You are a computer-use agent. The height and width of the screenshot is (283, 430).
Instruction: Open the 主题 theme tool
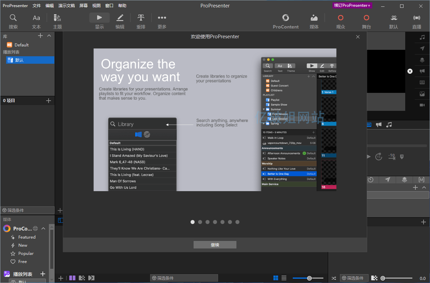(x=57, y=22)
